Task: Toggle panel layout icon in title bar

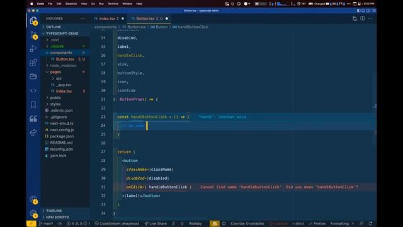Action: point(363,11)
